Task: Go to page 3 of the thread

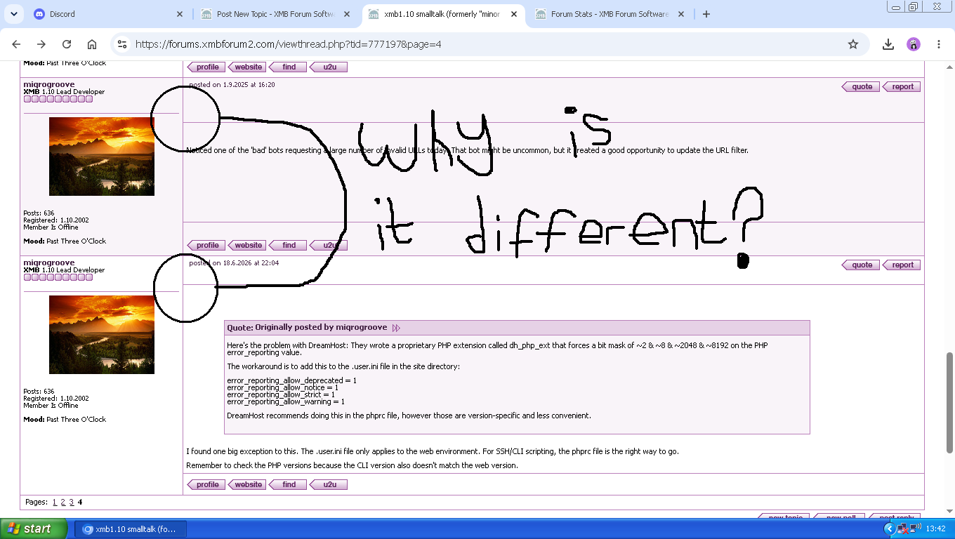Action: pyautogui.click(x=71, y=503)
